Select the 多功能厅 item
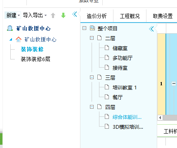Image resolution: width=177 pixels, height=148 pixels. point(123,58)
